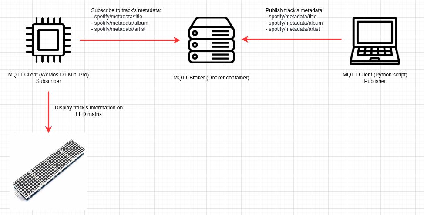Select the "MQTT Client (Python script)" label
The height and width of the screenshot is (215, 424).
[375, 75]
